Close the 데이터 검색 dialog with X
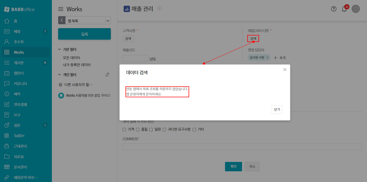 (x=285, y=70)
